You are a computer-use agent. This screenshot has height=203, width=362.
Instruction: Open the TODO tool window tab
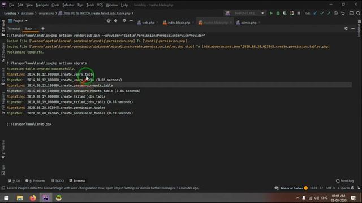[58, 181]
